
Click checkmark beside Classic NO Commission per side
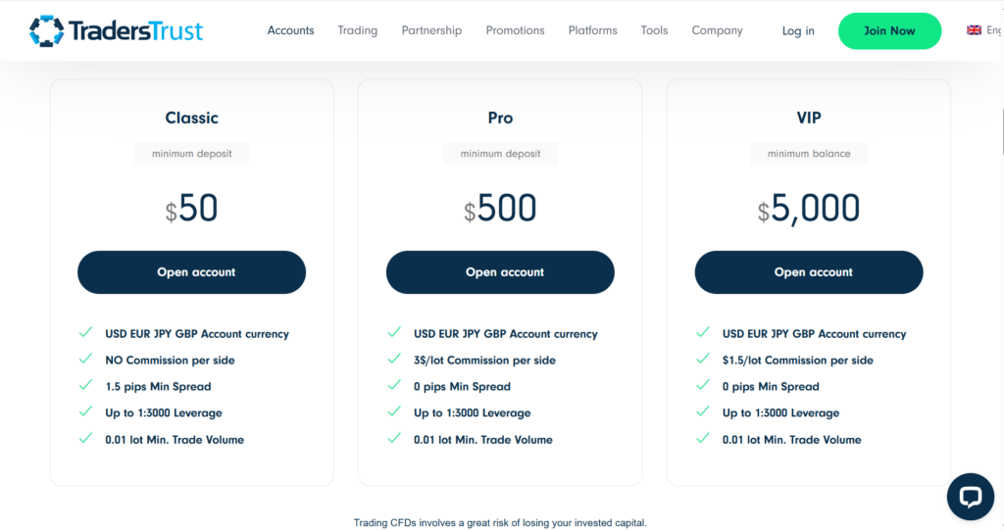click(x=86, y=359)
